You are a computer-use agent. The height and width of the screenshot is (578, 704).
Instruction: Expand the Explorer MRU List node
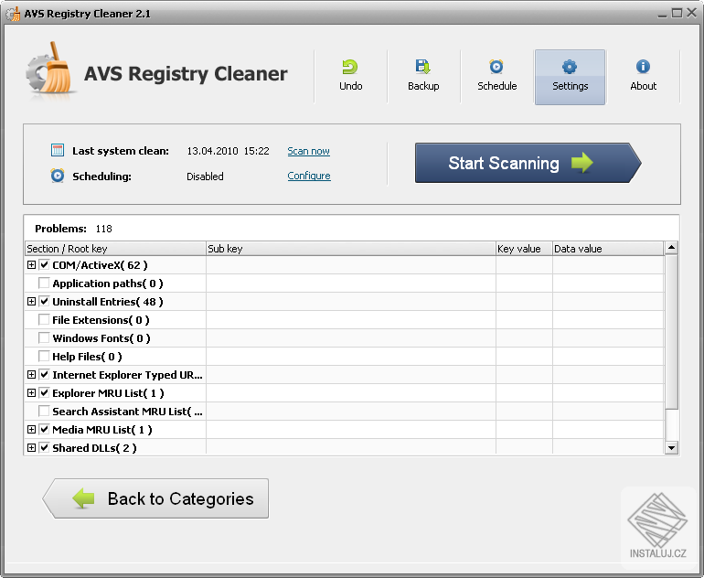click(x=31, y=393)
